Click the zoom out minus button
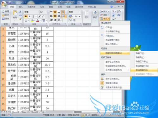Image resolution: width=158 pixels, height=118 pixels. [100, 115]
